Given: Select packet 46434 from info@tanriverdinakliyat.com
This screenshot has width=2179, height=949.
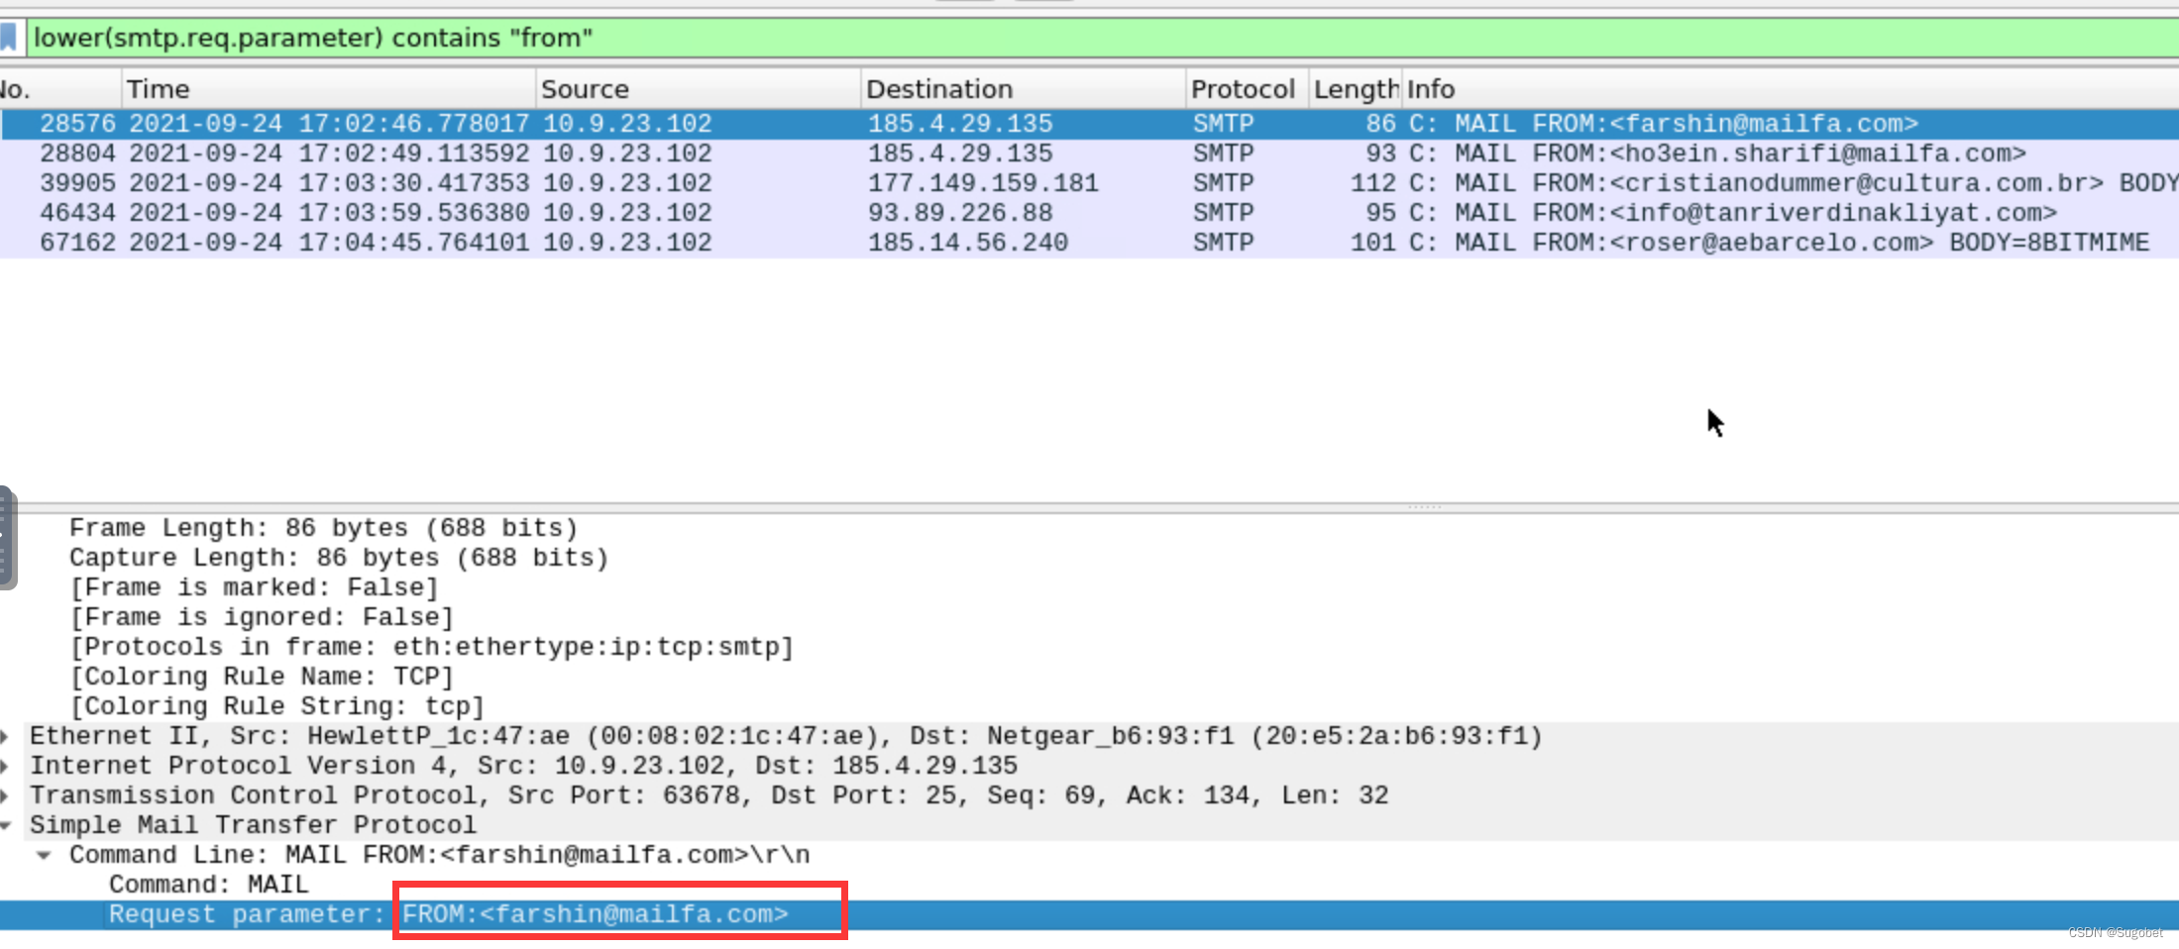Looking at the screenshot, I should coord(1089,213).
